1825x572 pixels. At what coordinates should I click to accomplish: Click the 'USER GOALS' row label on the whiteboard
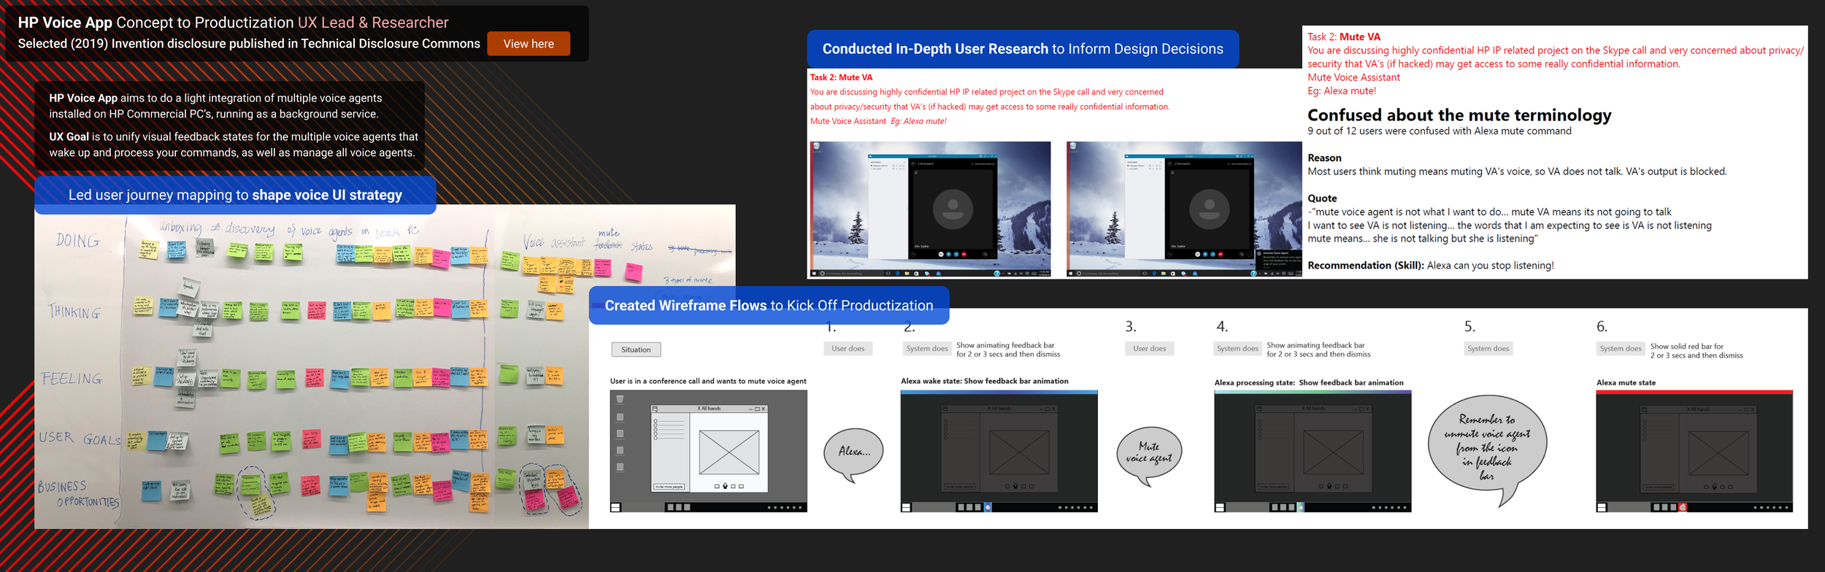point(80,438)
